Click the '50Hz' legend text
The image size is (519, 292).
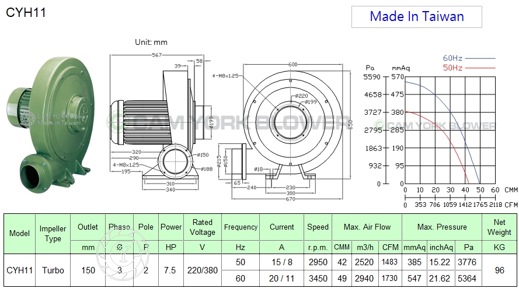452,68
